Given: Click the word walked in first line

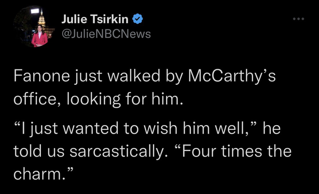Looking at the screenshot, I should [134, 76].
